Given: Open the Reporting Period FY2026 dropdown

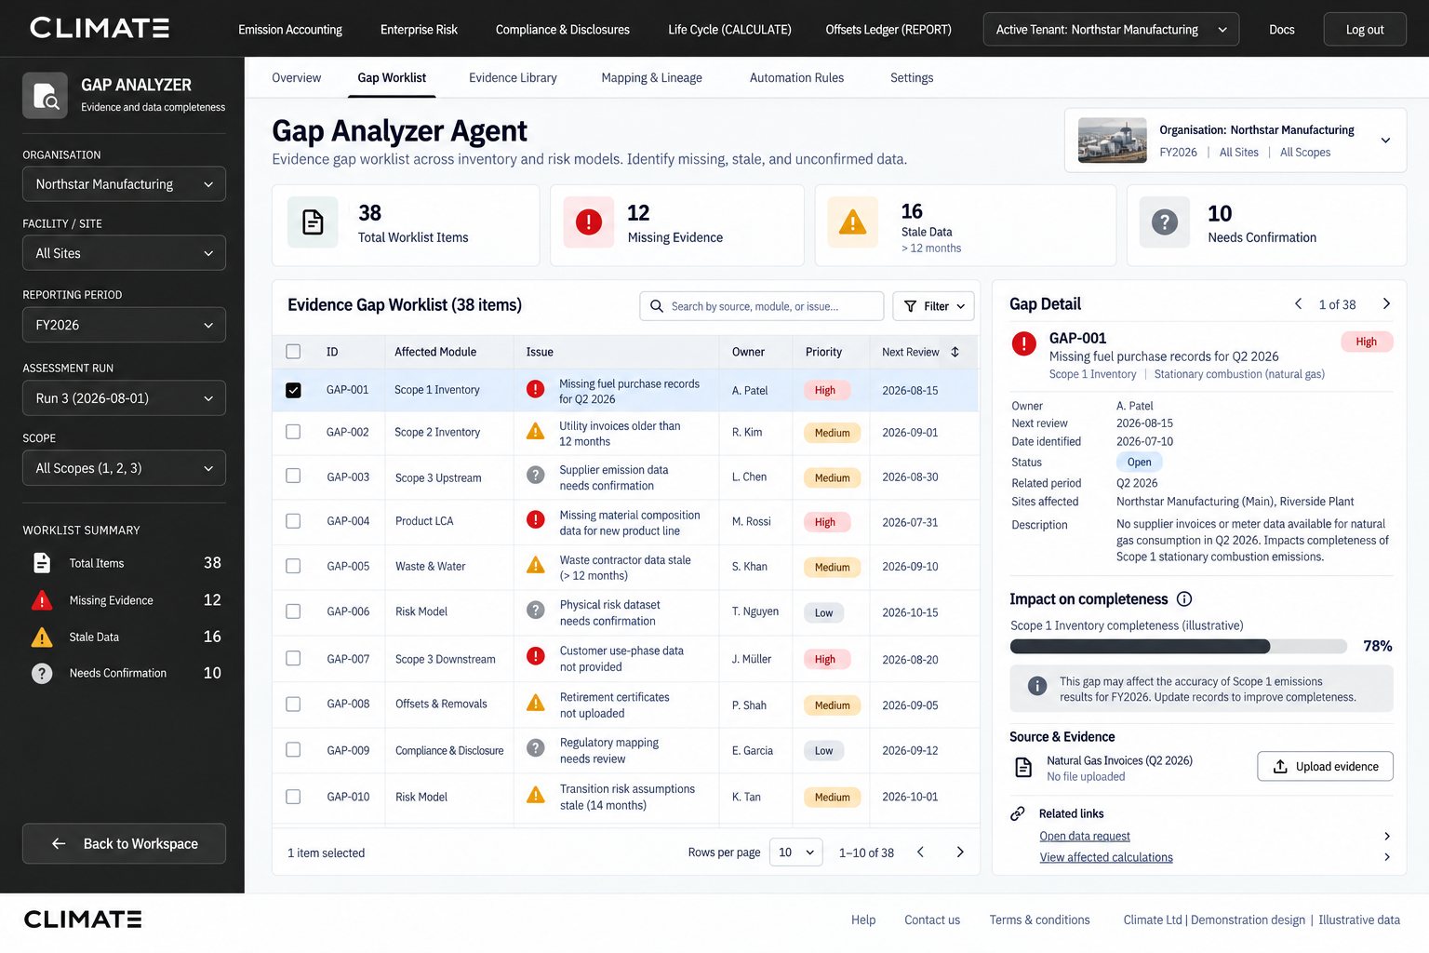Looking at the screenshot, I should click(124, 325).
